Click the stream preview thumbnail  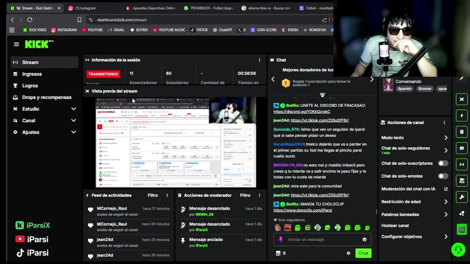coord(176,143)
